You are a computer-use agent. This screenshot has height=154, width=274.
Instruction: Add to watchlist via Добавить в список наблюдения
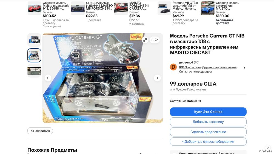pos(208,142)
